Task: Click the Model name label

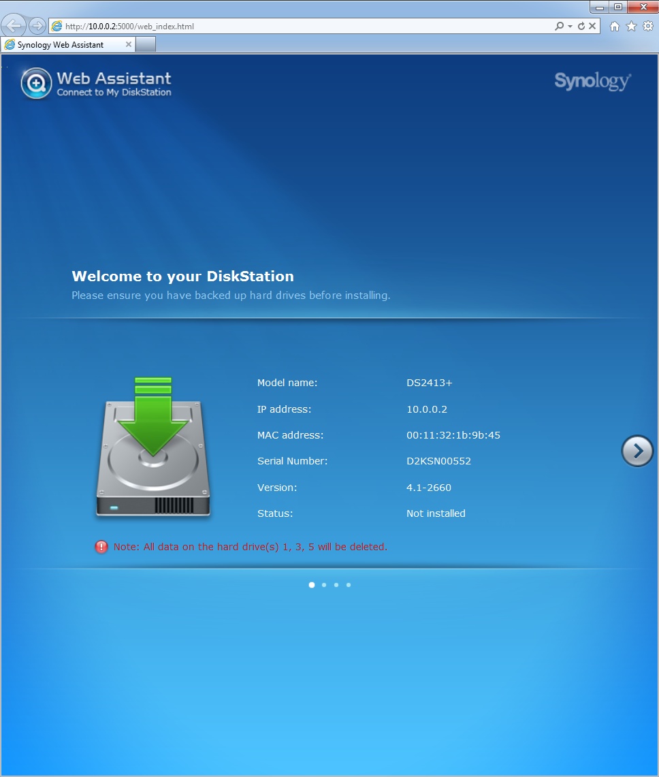Action: tap(287, 383)
